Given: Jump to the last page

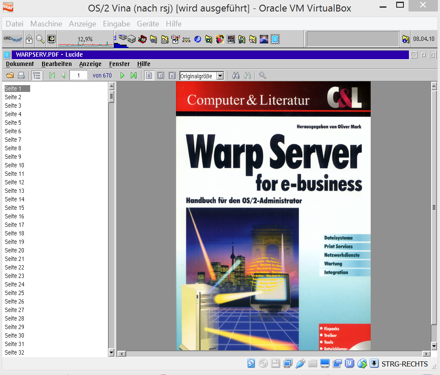Looking at the screenshot, I should (133, 76).
